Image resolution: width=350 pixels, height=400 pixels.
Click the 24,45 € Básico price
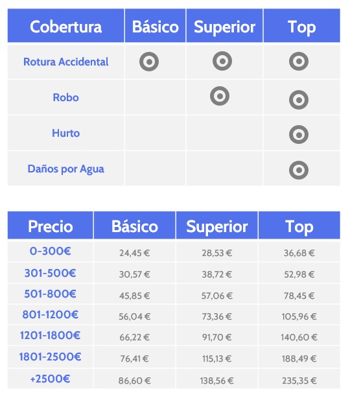tap(134, 253)
